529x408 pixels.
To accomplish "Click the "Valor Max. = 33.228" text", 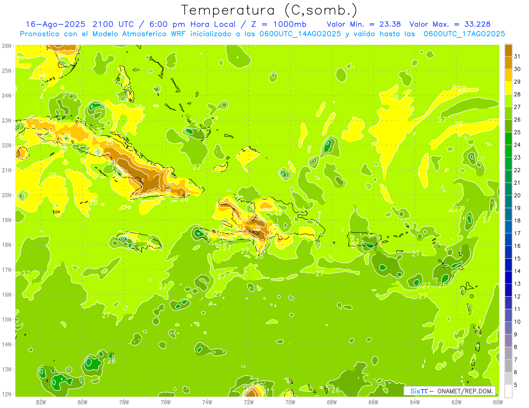I will 450,24.
